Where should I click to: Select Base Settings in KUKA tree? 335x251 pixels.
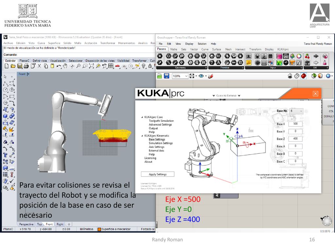point(157,139)
